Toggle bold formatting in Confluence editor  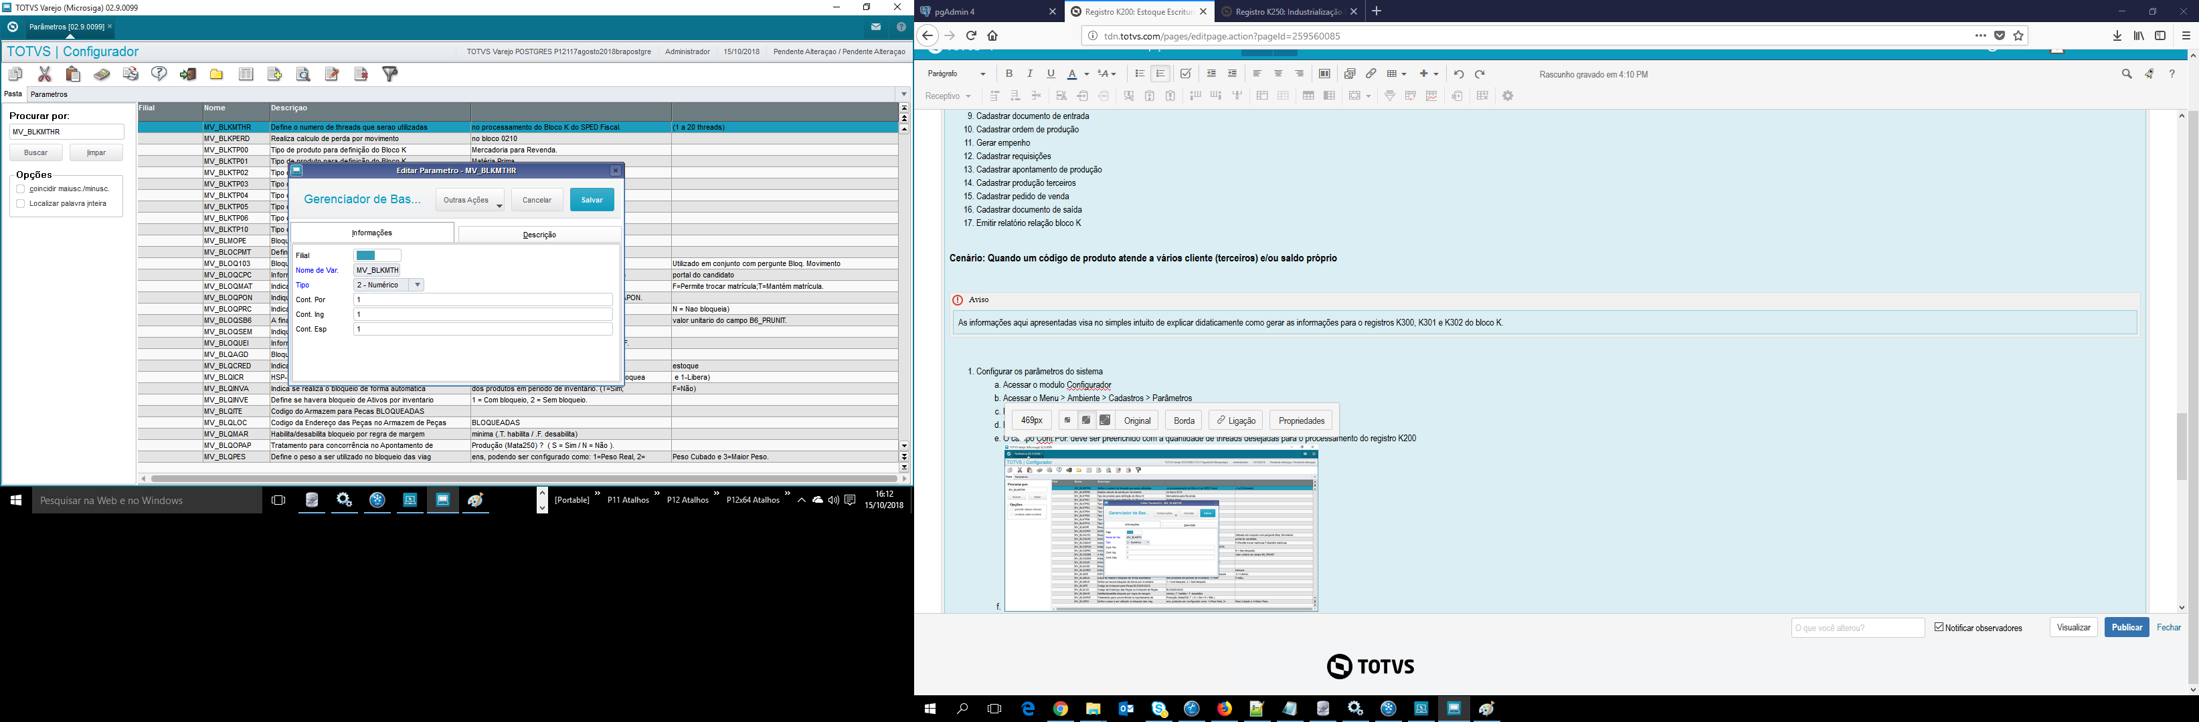point(1009,74)
